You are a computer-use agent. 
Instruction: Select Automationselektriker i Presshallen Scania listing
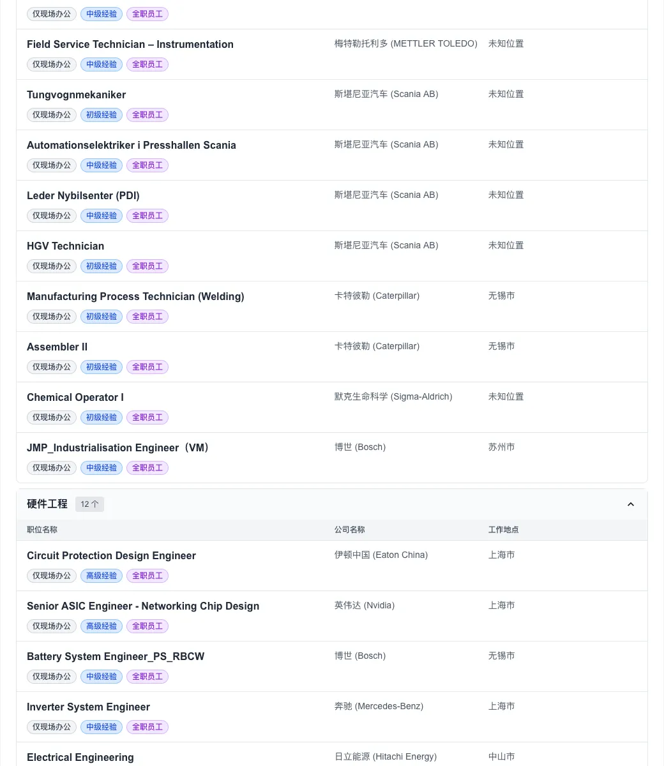pyautogui.click(x=132, y=145)
